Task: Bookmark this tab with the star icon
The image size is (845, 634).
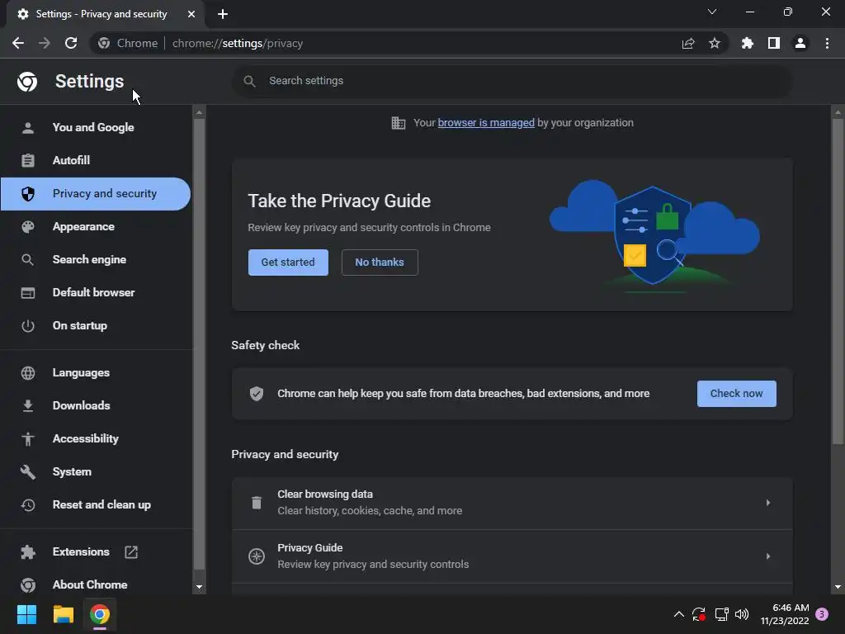Action: point(715,43)
